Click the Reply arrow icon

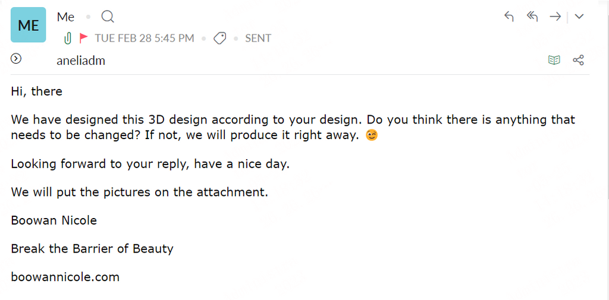click(x=508, y=17)
